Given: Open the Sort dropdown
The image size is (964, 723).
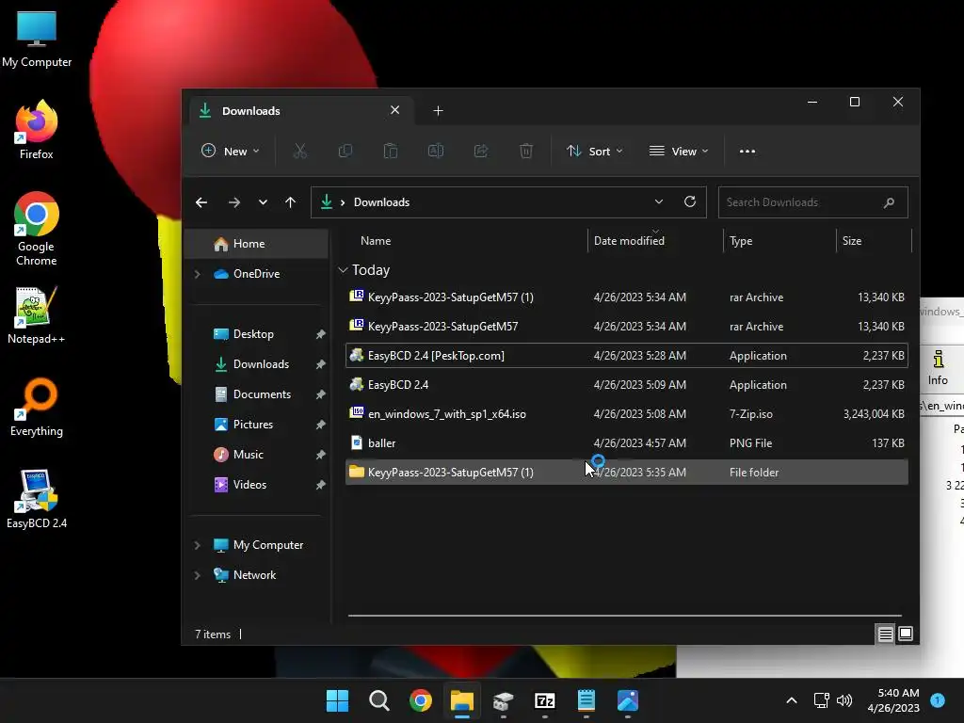Looking at the screenshot, I should click(x=595, y=152).
